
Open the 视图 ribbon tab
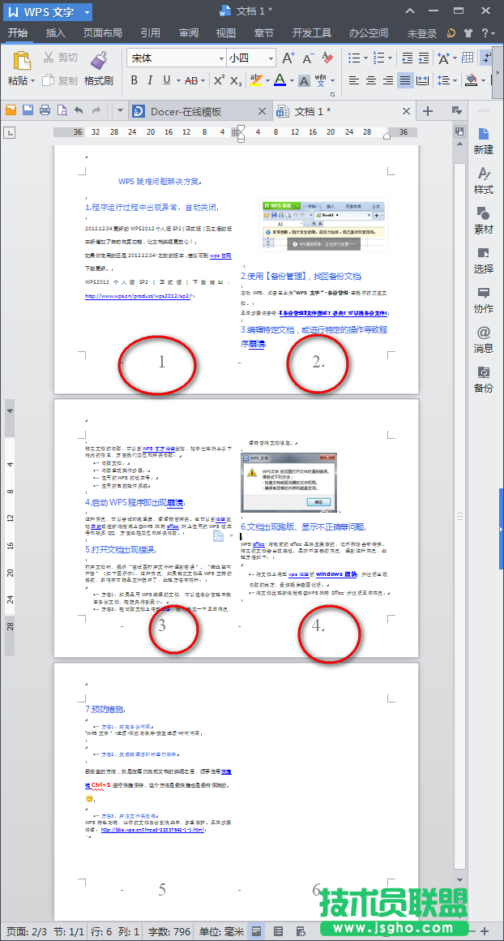[227, 33]
